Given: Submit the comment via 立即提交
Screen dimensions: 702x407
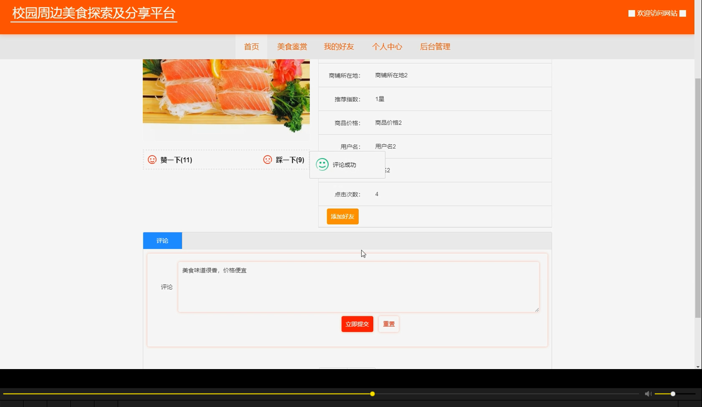Looking at the screenshot, I should tap(357, 324).
